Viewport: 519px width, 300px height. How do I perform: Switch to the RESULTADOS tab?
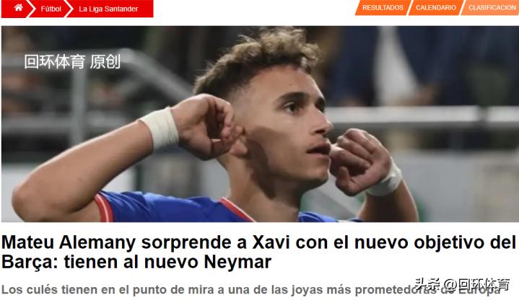tap(383, 8)
